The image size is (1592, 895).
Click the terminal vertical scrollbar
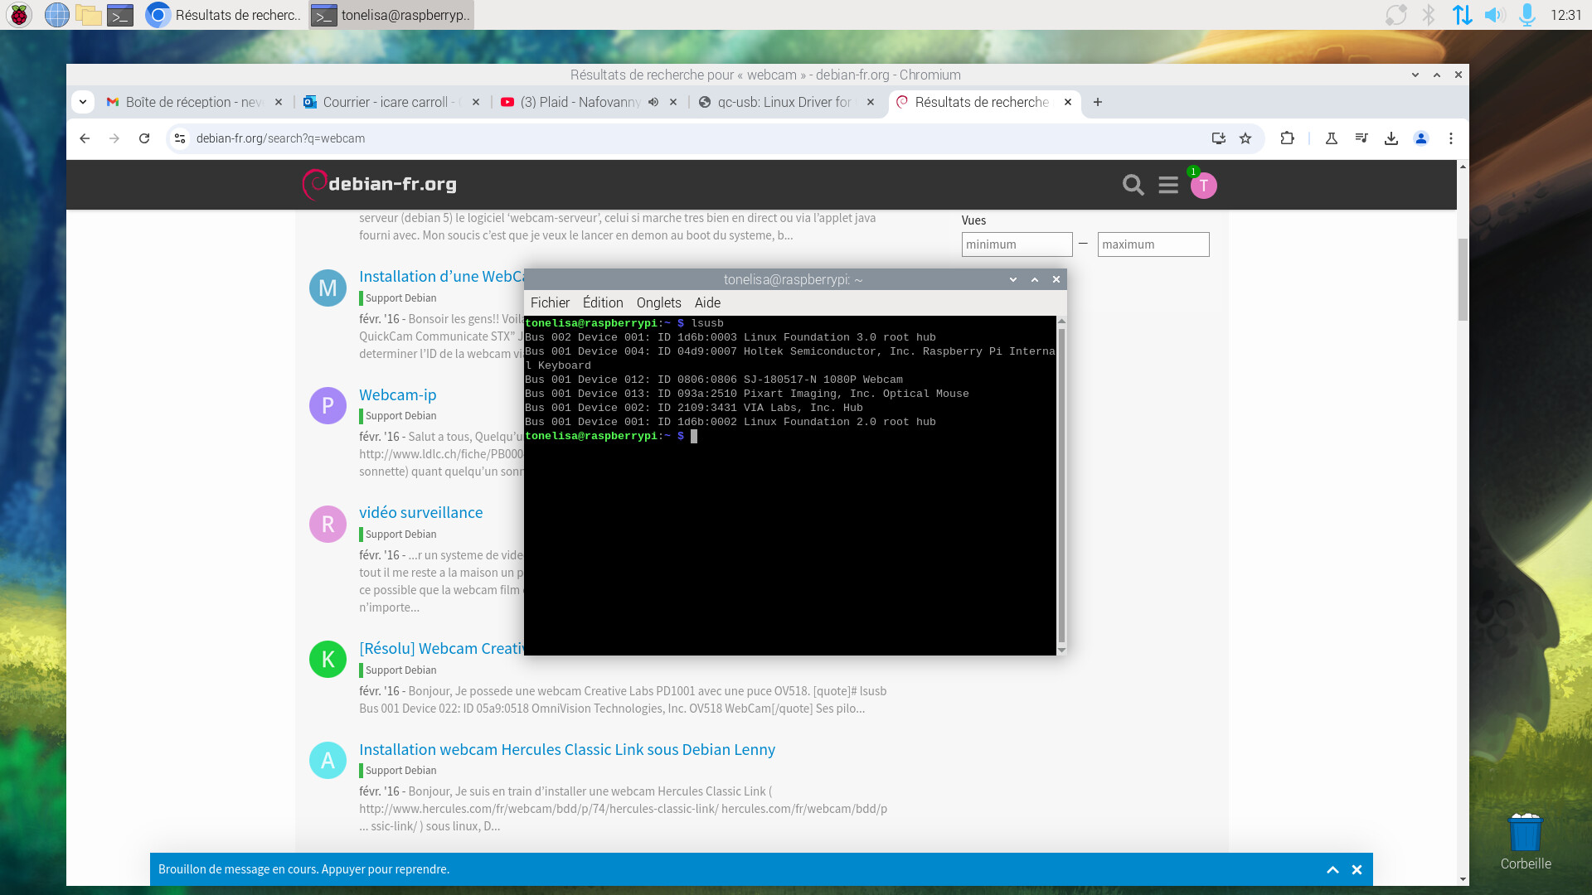coord(1061,485)
